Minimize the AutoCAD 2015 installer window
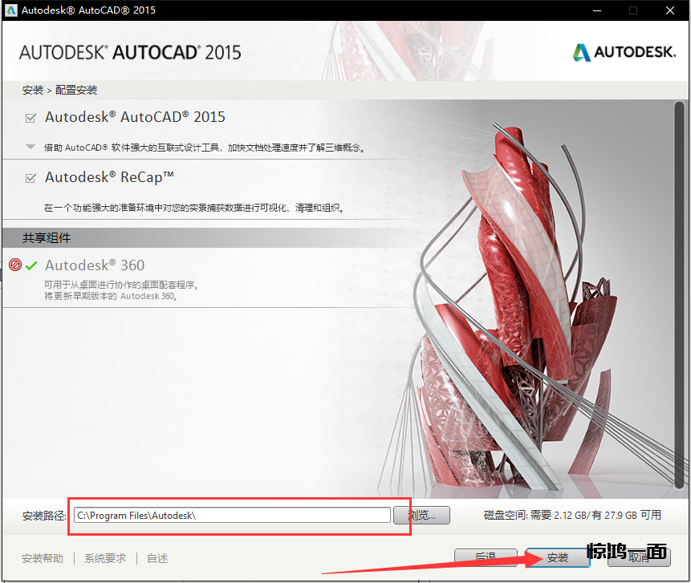Viewport: 691px width, 583px height. pos(595,10)
